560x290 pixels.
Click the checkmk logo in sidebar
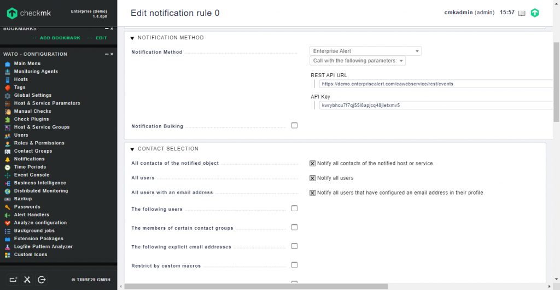[28, 13]
